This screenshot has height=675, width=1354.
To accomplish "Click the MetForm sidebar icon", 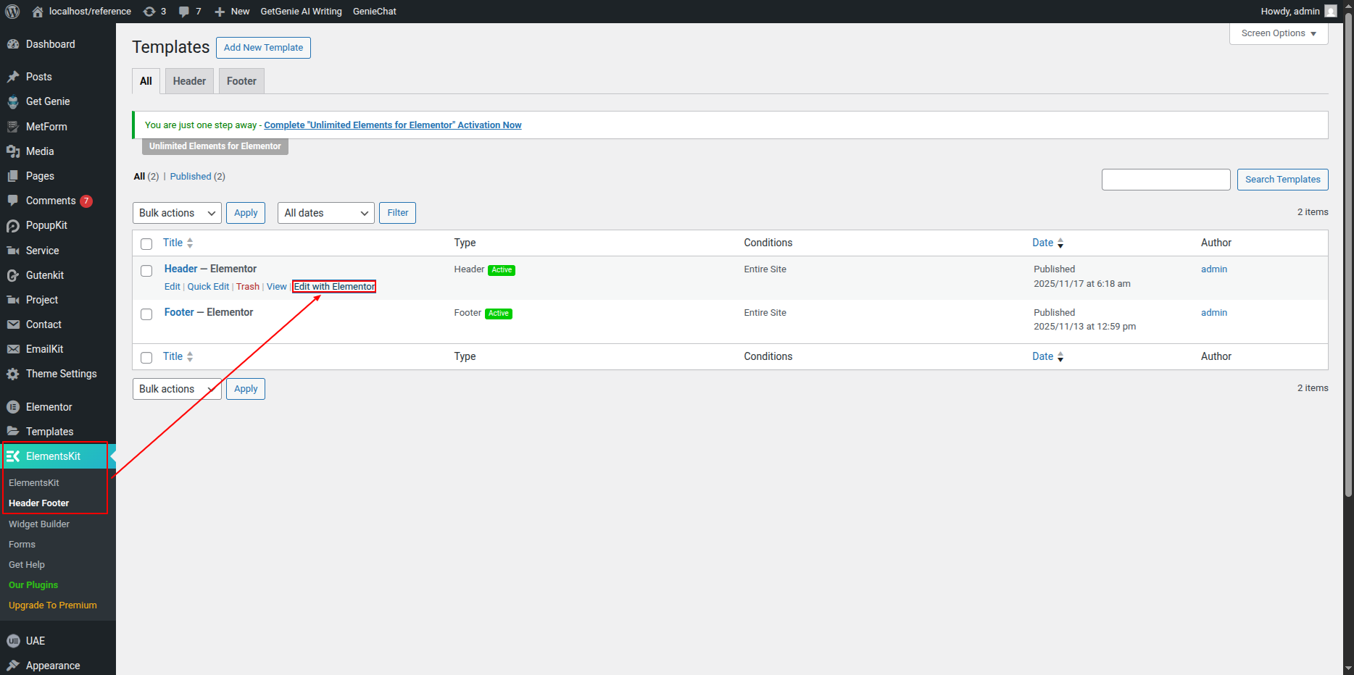I will pos(13,127).
